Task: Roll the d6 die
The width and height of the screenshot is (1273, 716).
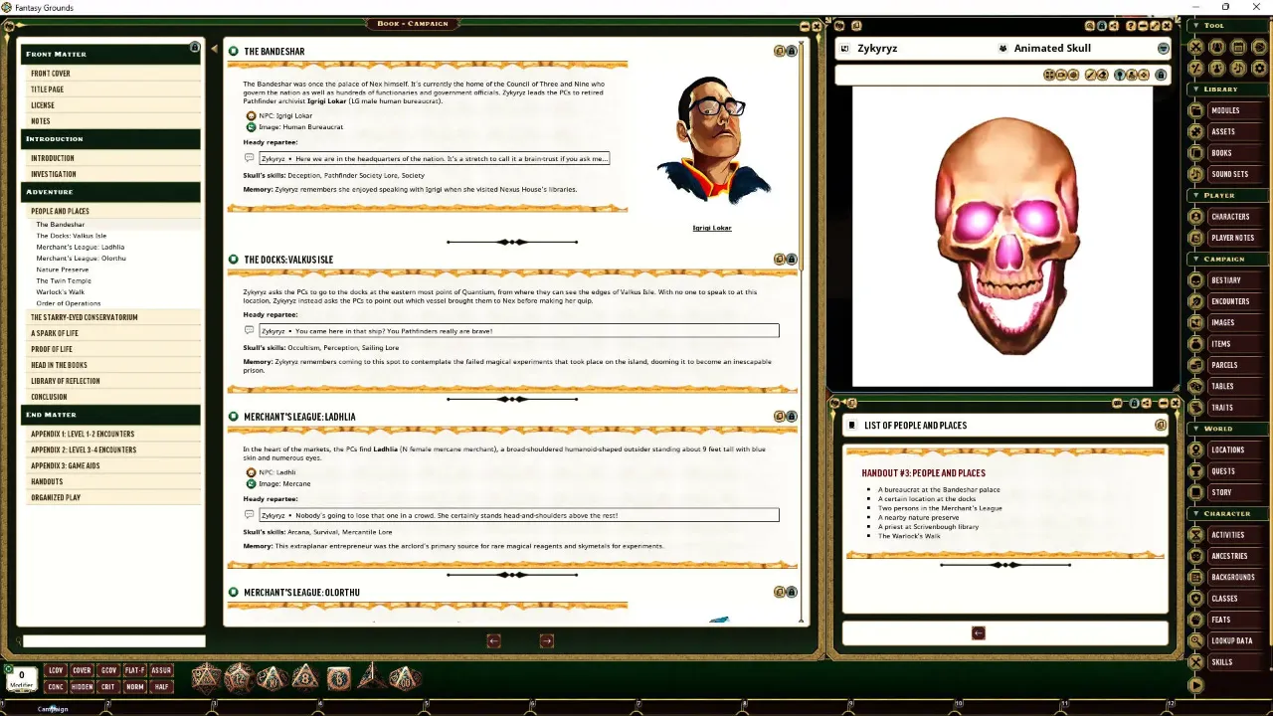Action: (x=338, y=678)
